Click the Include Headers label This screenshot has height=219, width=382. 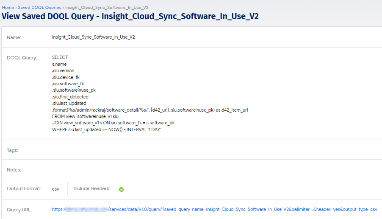point(91,188)
